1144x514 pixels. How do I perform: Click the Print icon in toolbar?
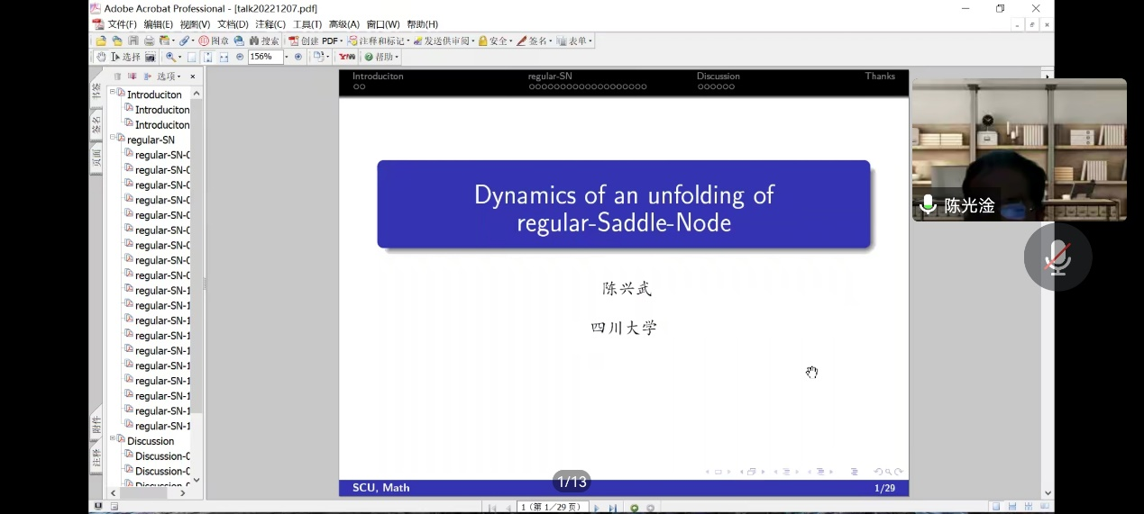tap(149, 41)
